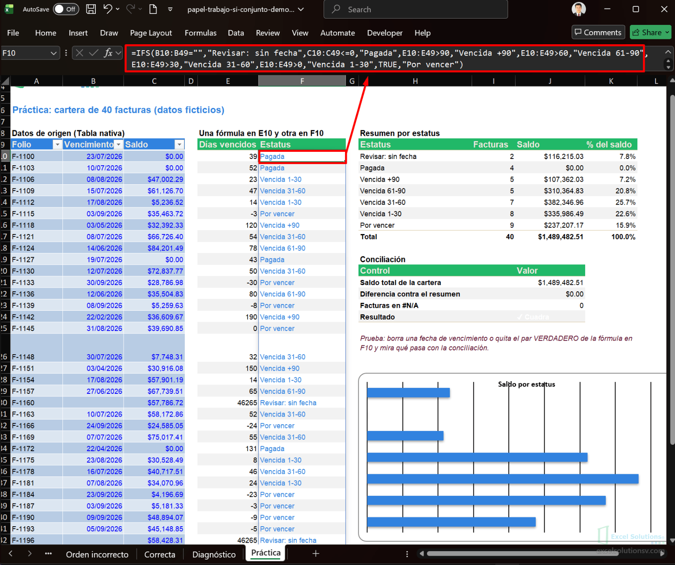The height and width of the screenshot is (565, 675).
Task: Click the longest blue chart bar
Action: click(x=503, y=479)
